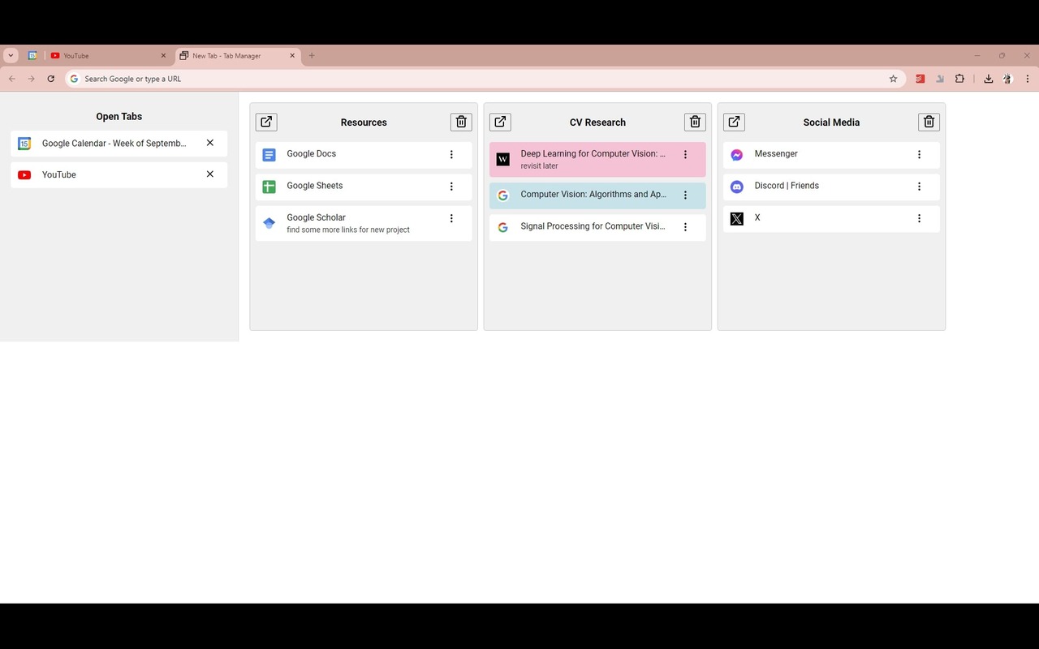Open the Messenger saved tab

[x=831, y=155]
